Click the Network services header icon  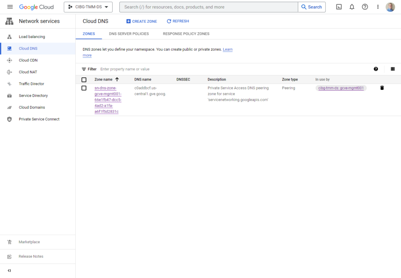click(x=9, y=21)
